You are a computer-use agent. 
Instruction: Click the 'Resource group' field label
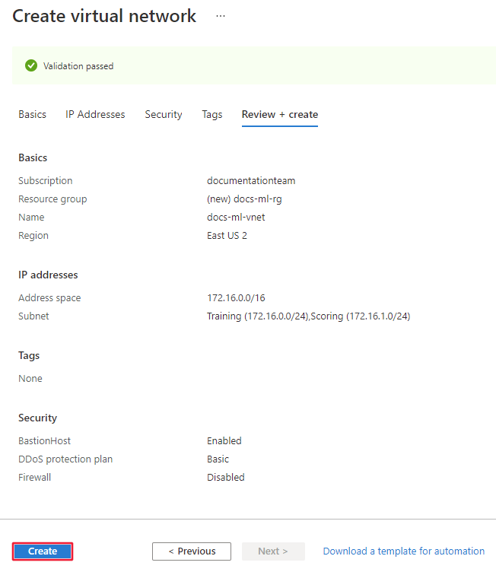coord(52,199)
